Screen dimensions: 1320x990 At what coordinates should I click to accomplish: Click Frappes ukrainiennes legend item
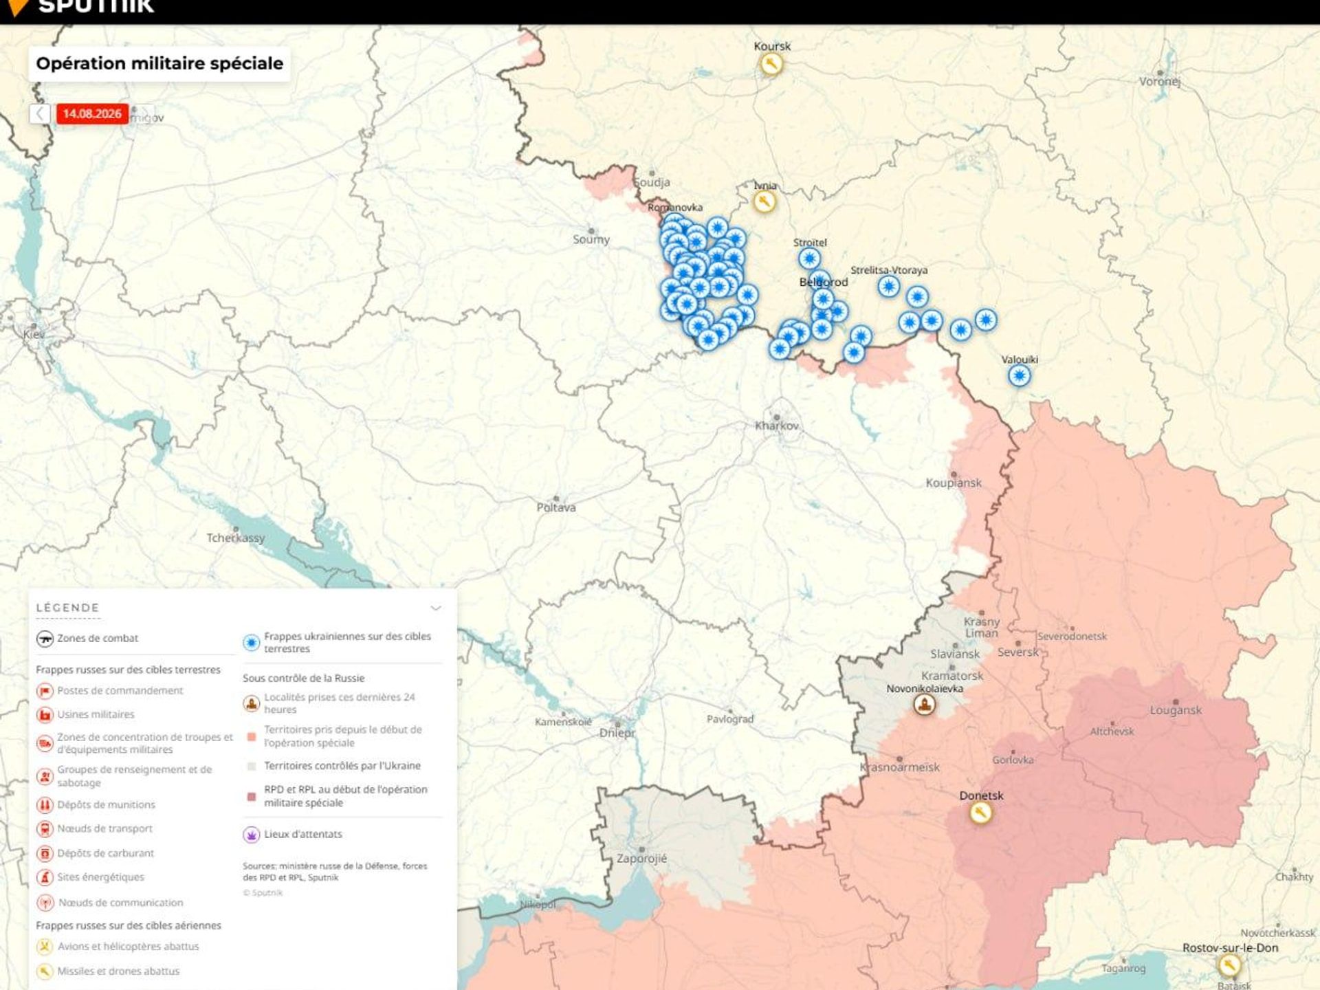pos(338,643)
